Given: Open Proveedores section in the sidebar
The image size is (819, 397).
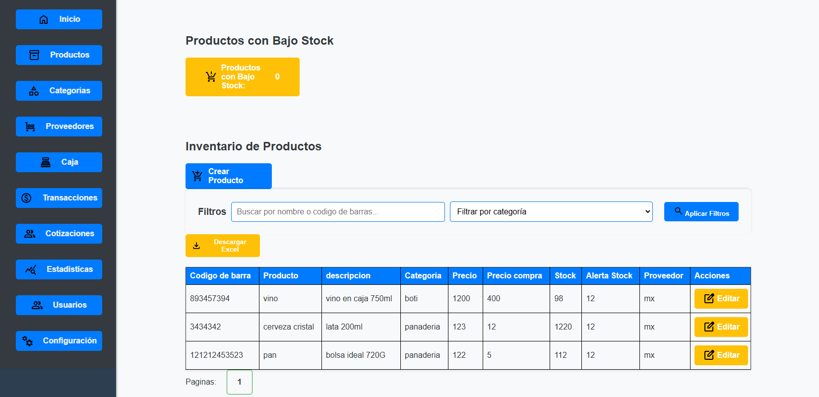Looking at the screenshot, I should [x=59, y=127].
